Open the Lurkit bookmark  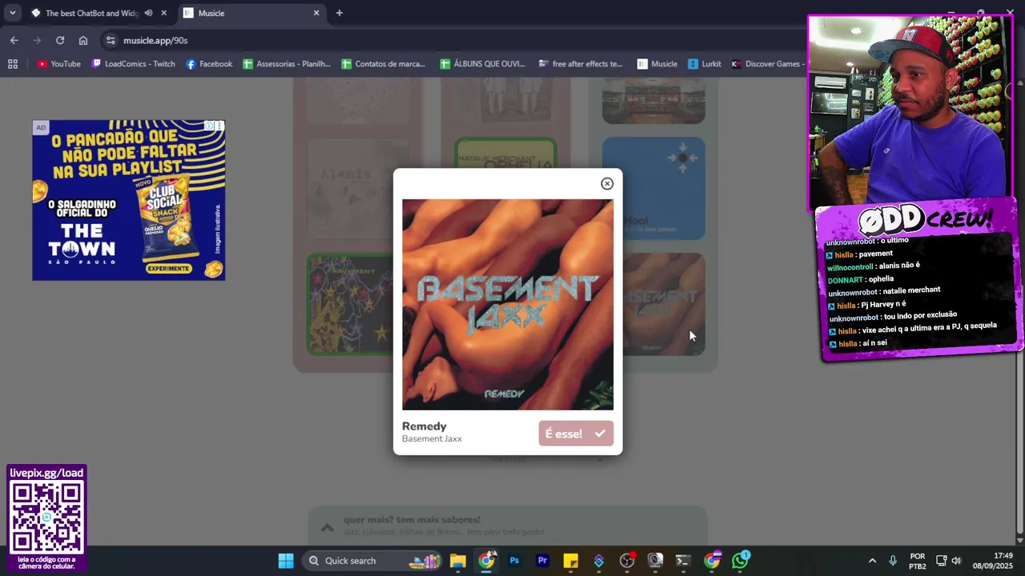704,64
